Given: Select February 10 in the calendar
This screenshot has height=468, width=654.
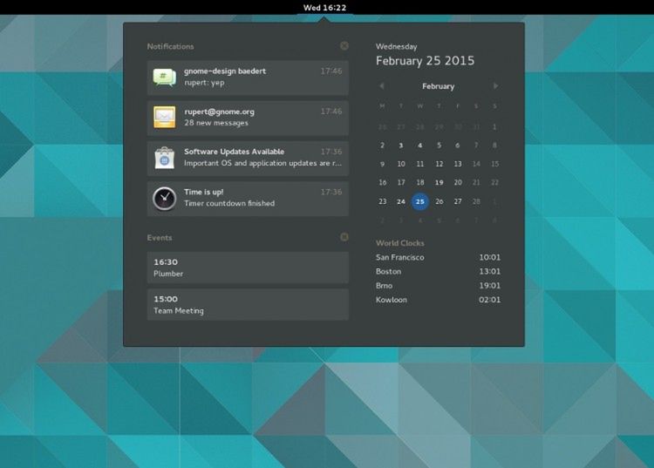Looking at the screenshot, I should pos(401,164).
